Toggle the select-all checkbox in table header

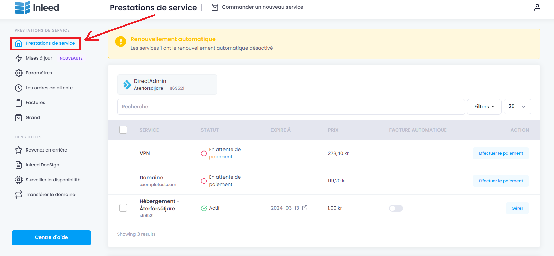pyautogui.click(x=123, y=130)
